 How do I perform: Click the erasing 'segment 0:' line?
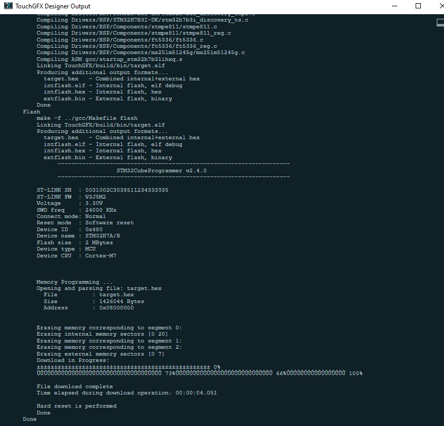[109, 328]
